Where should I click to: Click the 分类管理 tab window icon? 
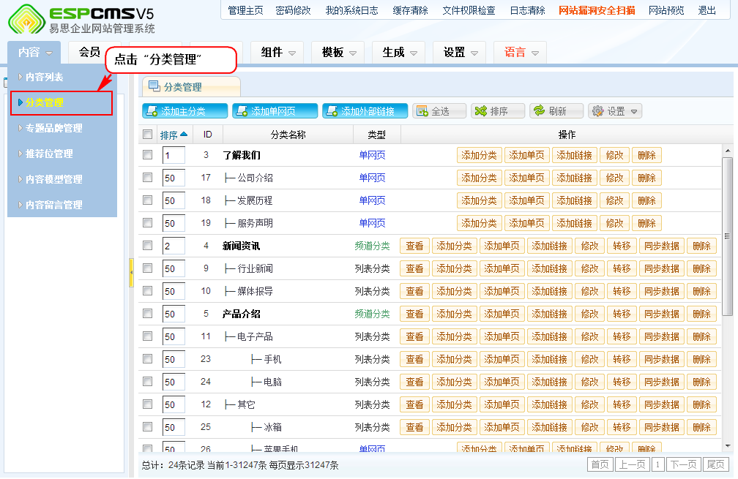[x=154, y=86]
